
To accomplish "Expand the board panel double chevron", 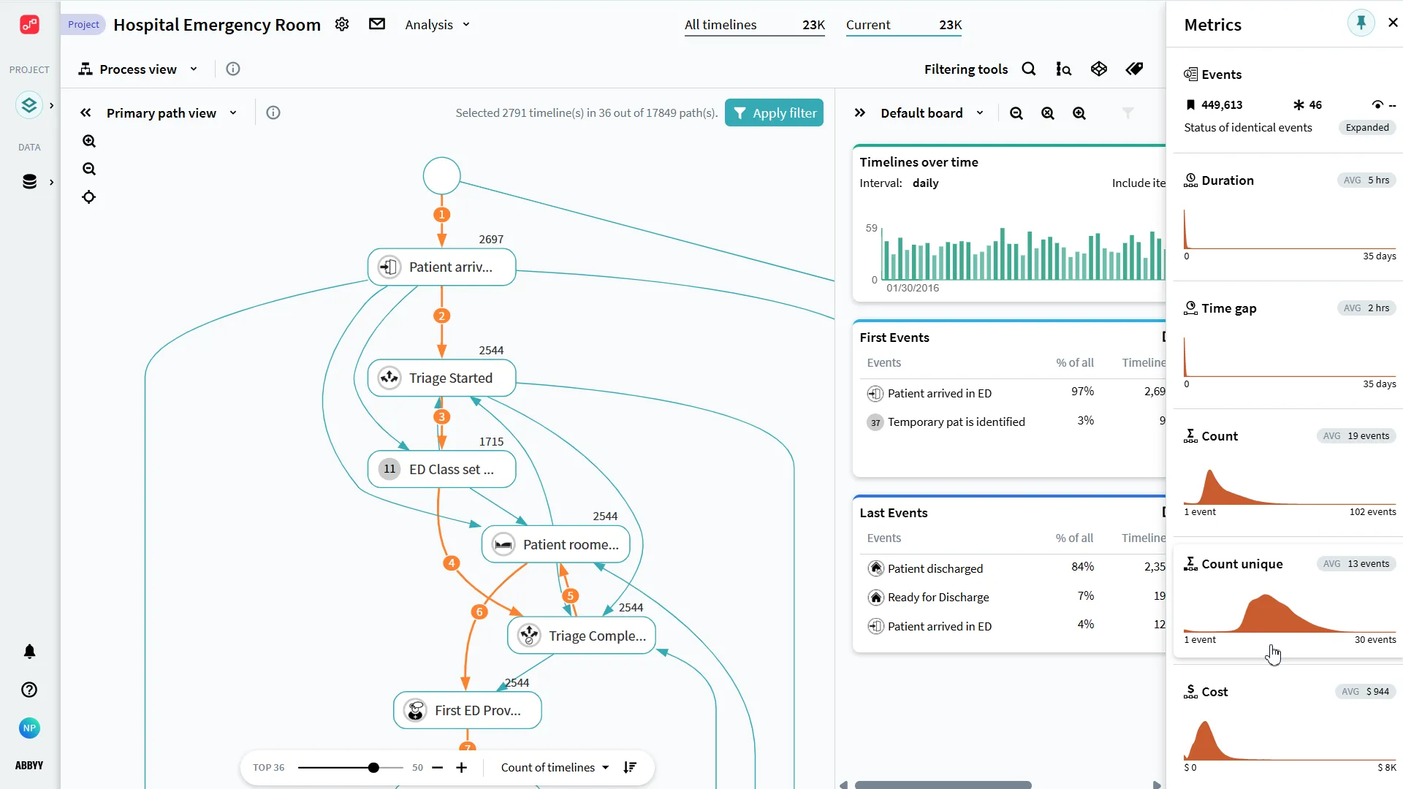I will click(860, 113).
